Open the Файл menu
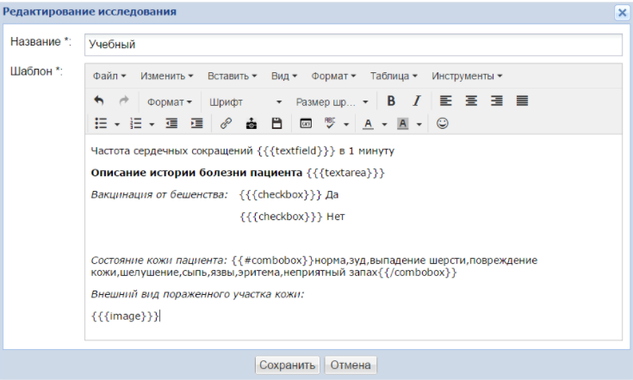 [x=109, y=76]
